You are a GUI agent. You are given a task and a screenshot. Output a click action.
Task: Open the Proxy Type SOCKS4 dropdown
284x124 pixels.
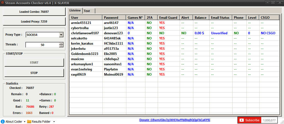click(61, 35)
